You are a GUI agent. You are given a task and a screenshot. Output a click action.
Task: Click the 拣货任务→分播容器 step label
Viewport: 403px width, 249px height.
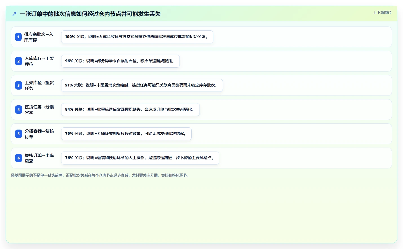[x=39, y=110]
